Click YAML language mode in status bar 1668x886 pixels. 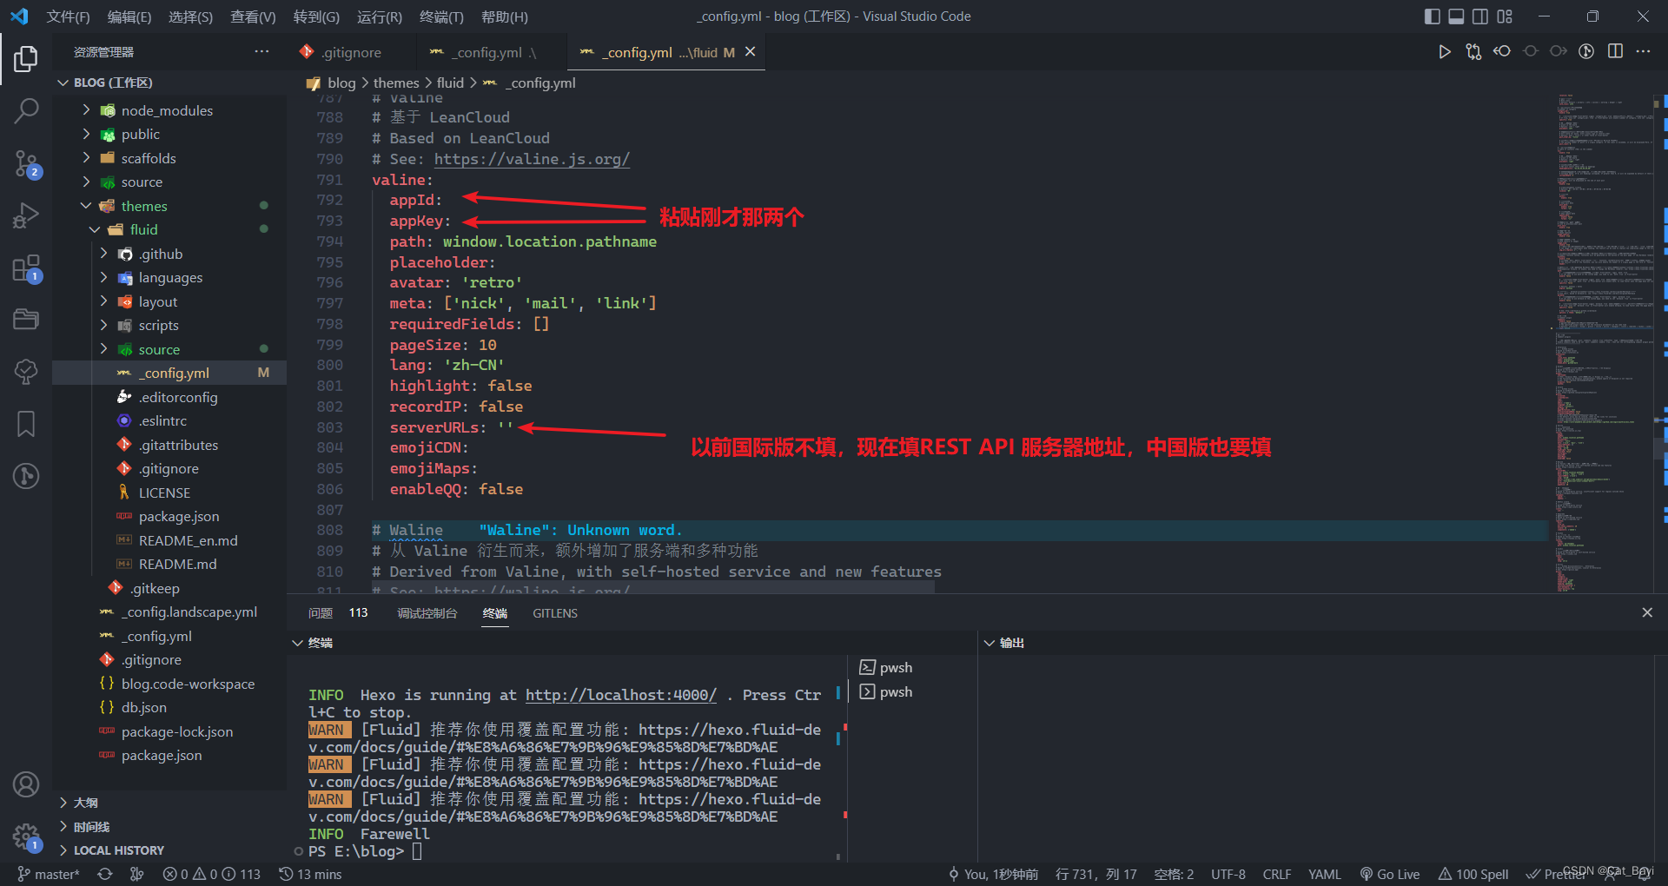(1325, 874)
